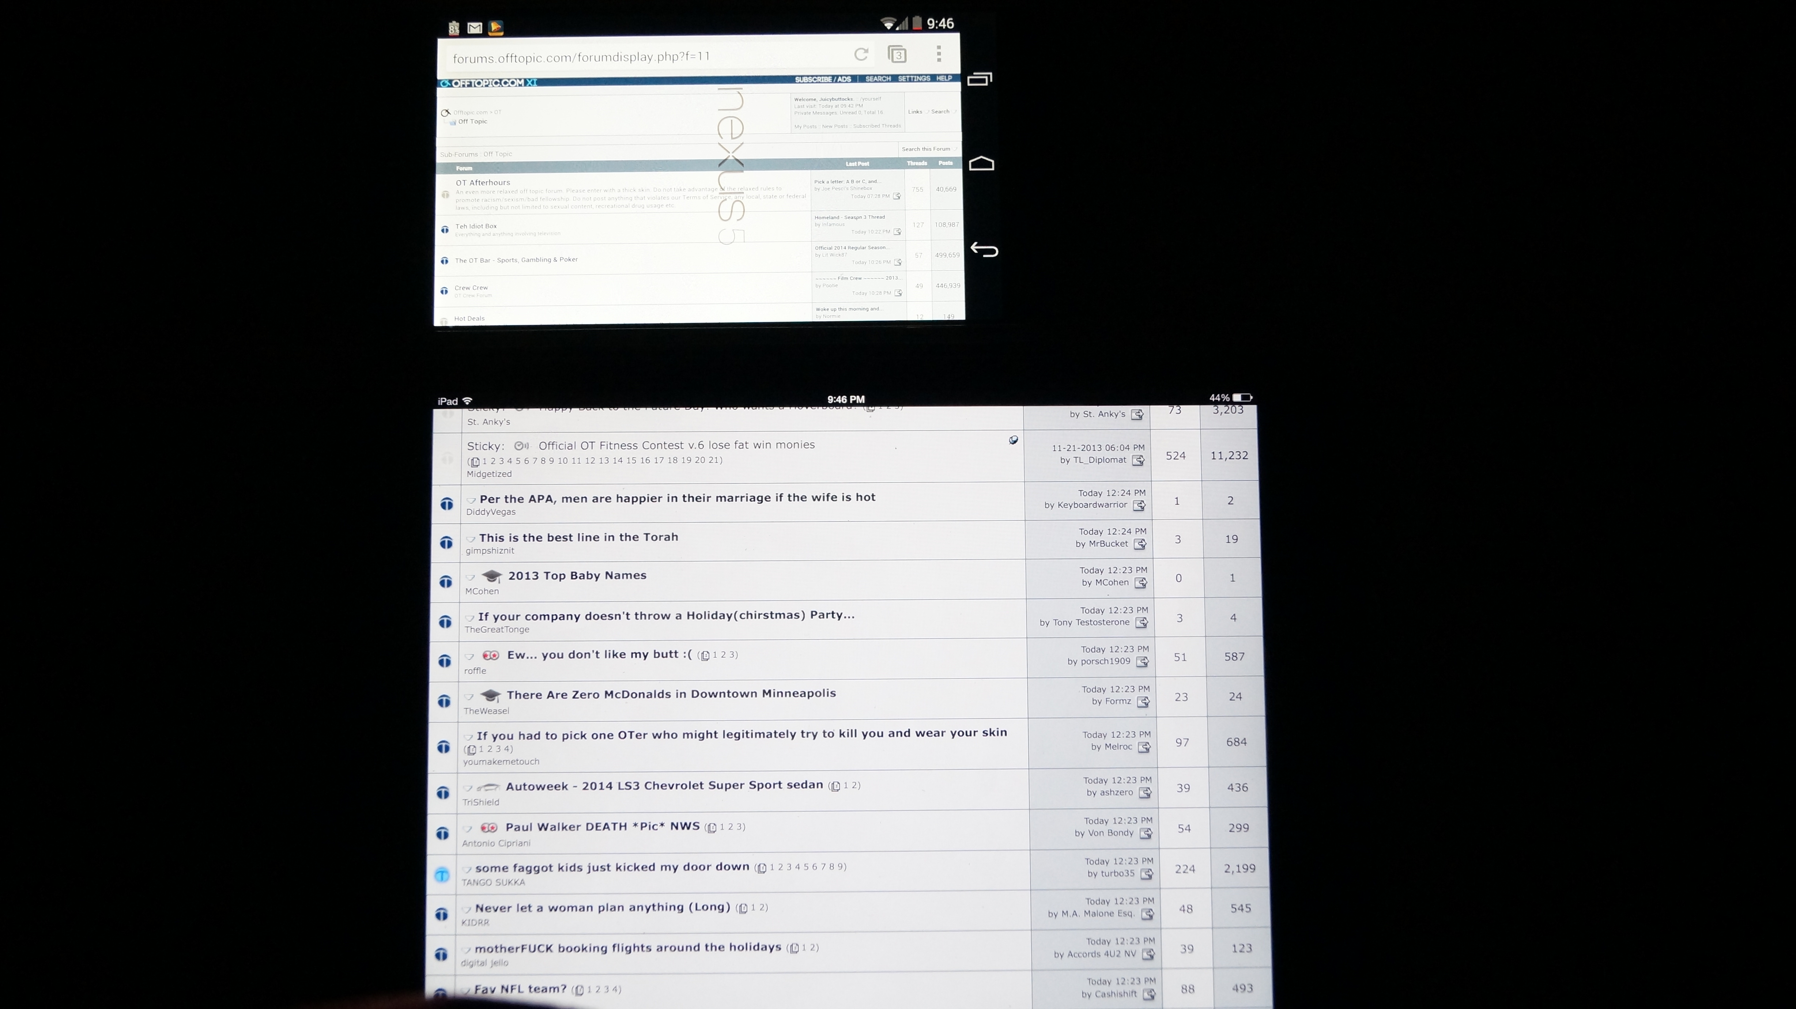1796x1009 pixels.
Task: Open the 2013 Top Baby Names thread
Action: click(577, 575)
